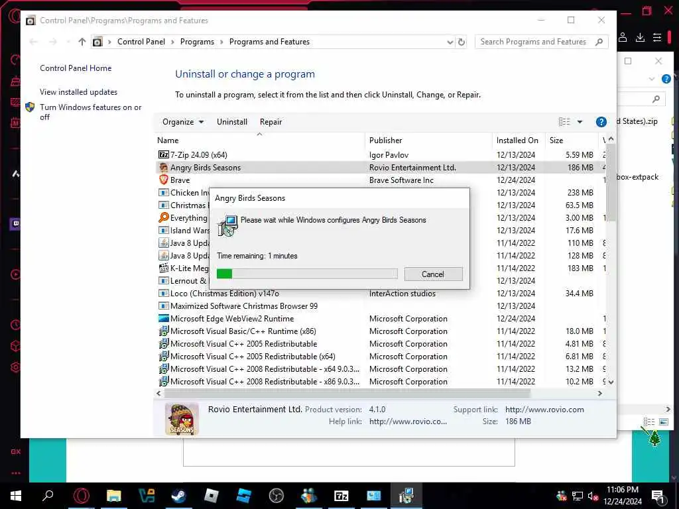Open help with the blue question icon
679x509 pixels.
tap(601, 122)
